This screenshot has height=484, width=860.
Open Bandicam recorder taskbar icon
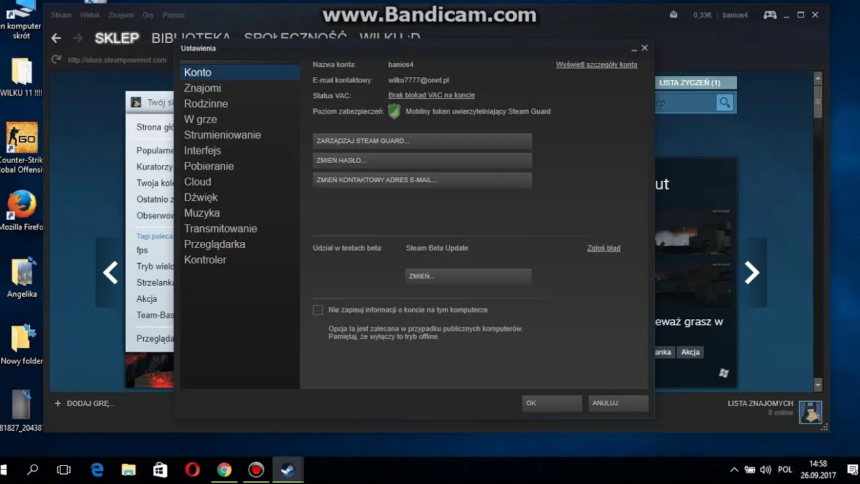pos(256,470)
